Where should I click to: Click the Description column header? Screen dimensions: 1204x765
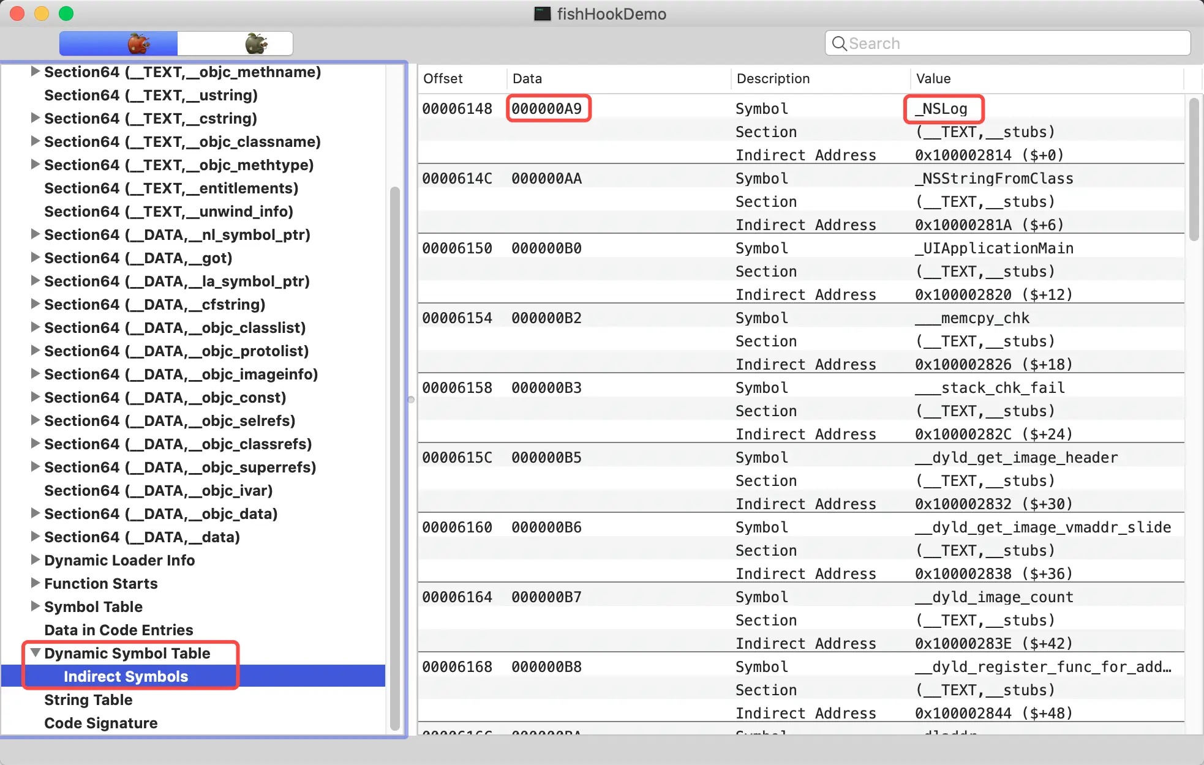coord(773,78)
